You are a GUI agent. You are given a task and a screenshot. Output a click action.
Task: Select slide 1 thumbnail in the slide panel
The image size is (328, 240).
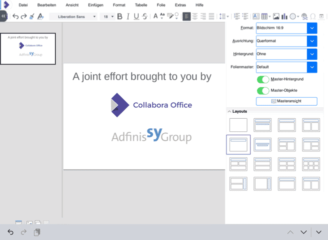pyautogui.click(x=28, y=49)
